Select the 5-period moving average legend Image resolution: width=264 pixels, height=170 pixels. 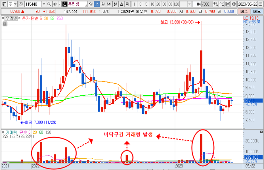(x=41, y=18)
